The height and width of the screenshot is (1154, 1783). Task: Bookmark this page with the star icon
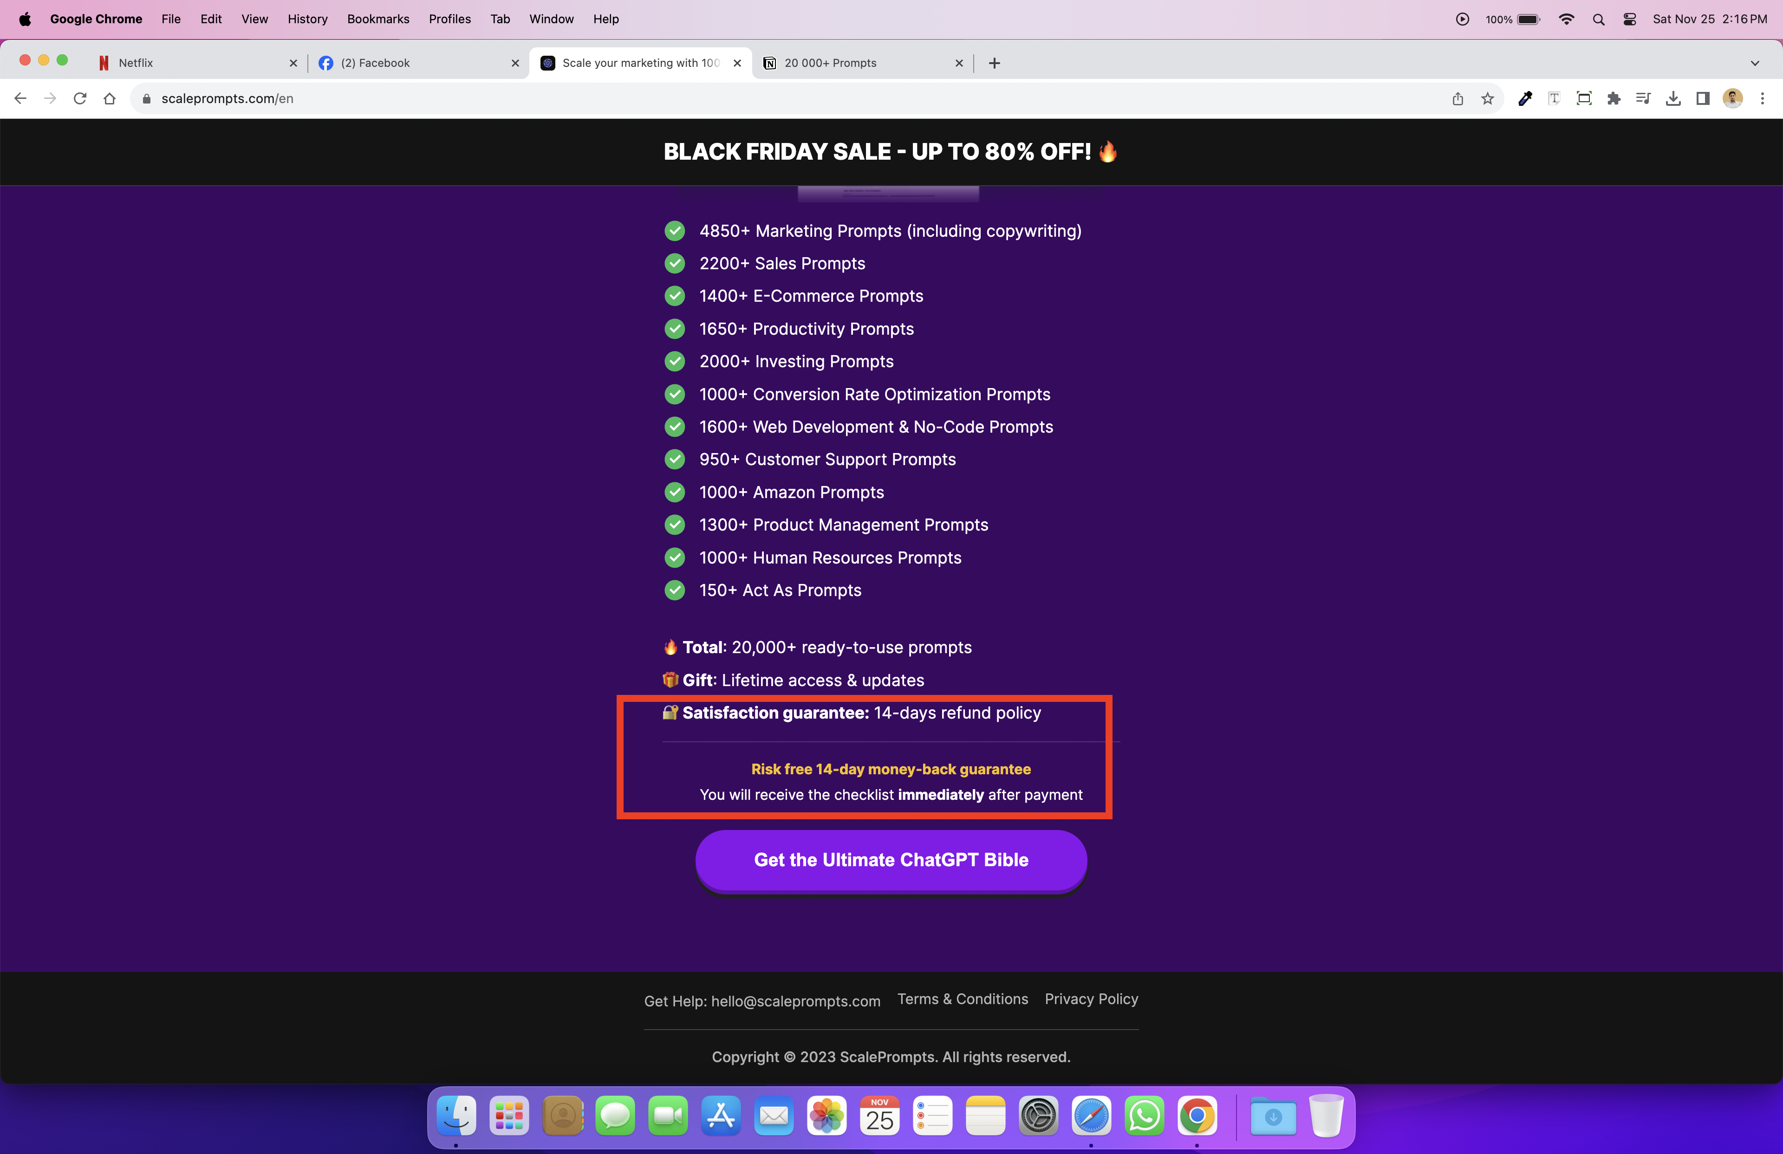[1487, 98]
